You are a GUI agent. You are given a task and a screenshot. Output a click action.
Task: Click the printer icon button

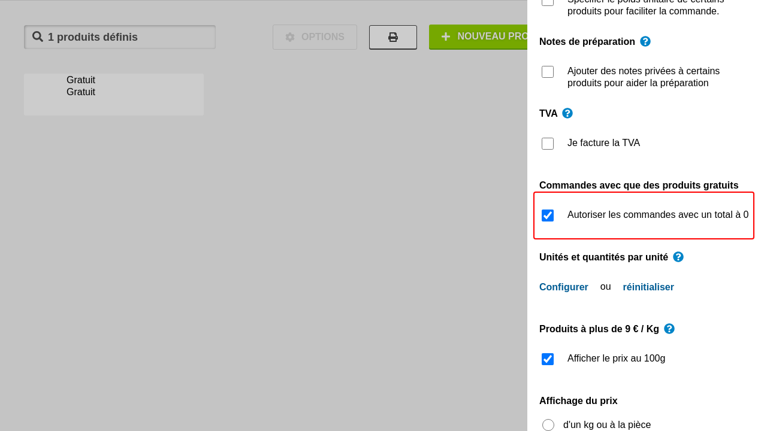point(393,37)
